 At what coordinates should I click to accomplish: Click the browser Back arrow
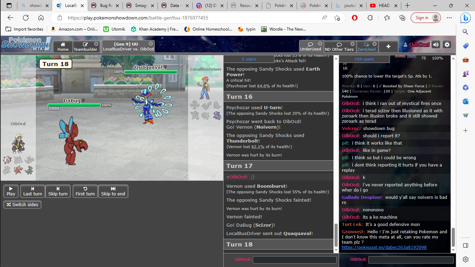pyautogui.click(x=10, y=18)
